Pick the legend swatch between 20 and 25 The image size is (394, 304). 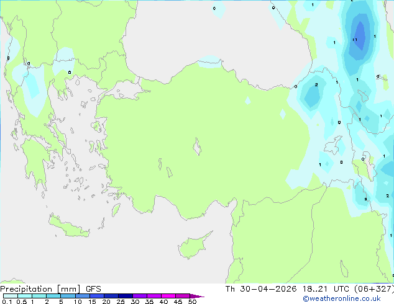111,296
